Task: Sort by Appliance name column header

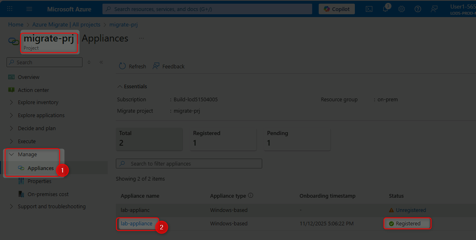Action: [x=140, y=196]
